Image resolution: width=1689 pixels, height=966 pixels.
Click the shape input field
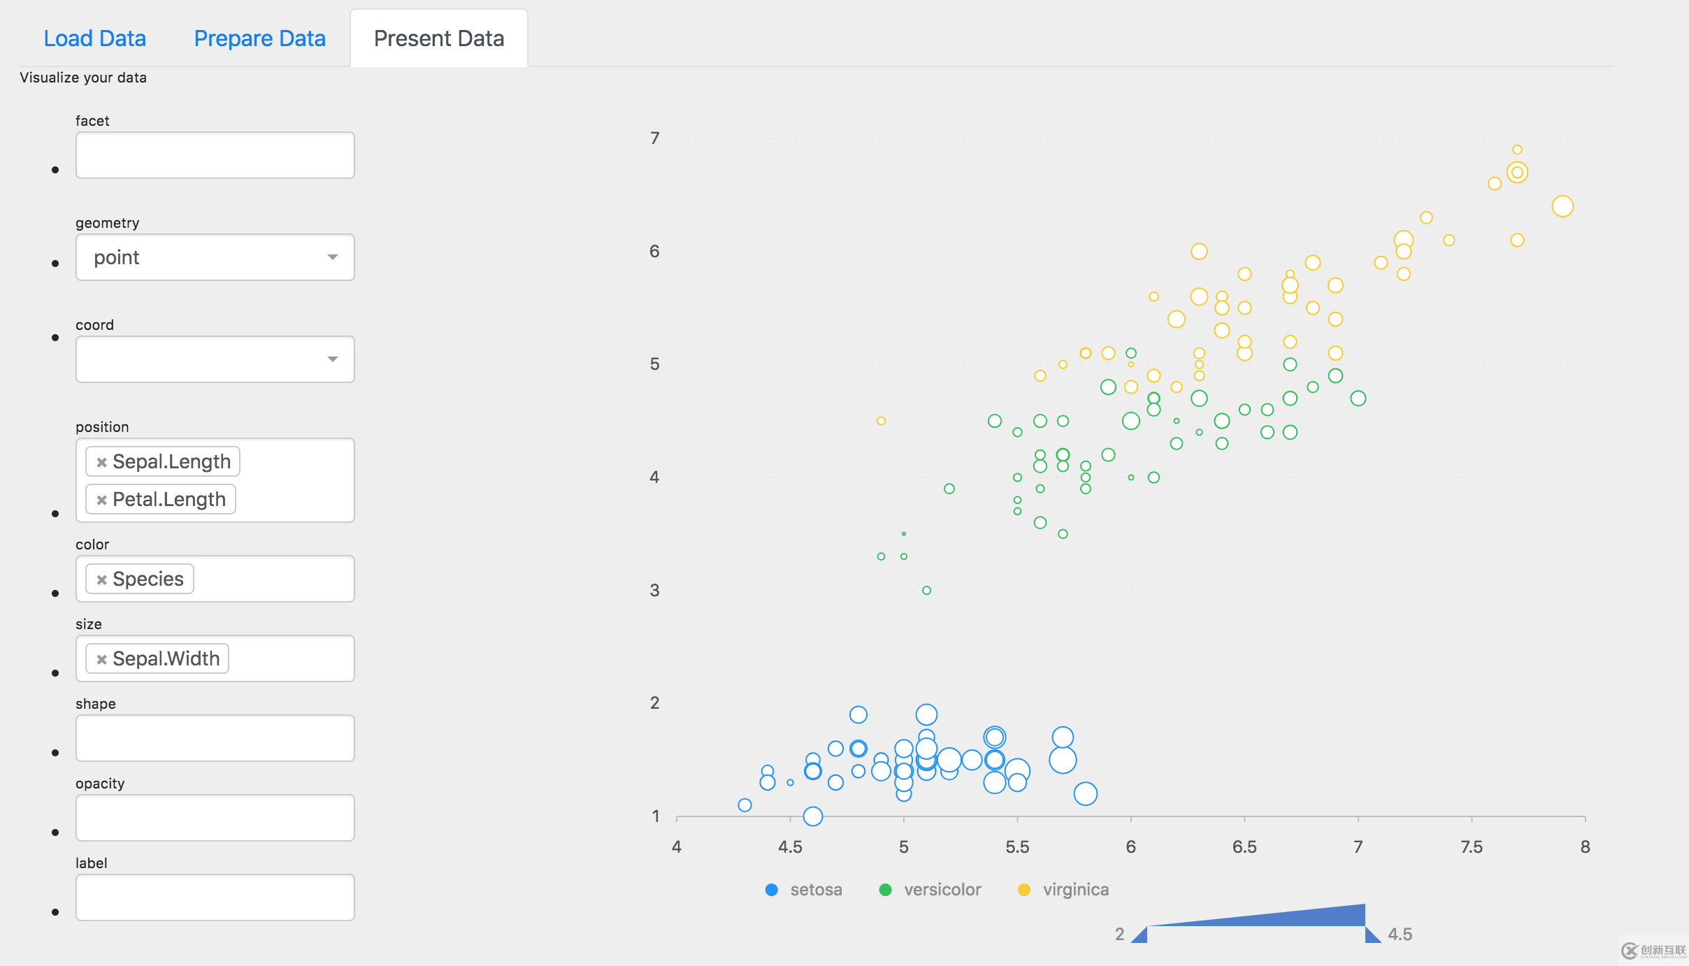pyautogui.click(x=215, y=737)
